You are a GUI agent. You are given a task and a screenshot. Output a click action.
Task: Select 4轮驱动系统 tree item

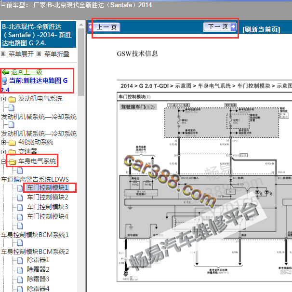36,142
